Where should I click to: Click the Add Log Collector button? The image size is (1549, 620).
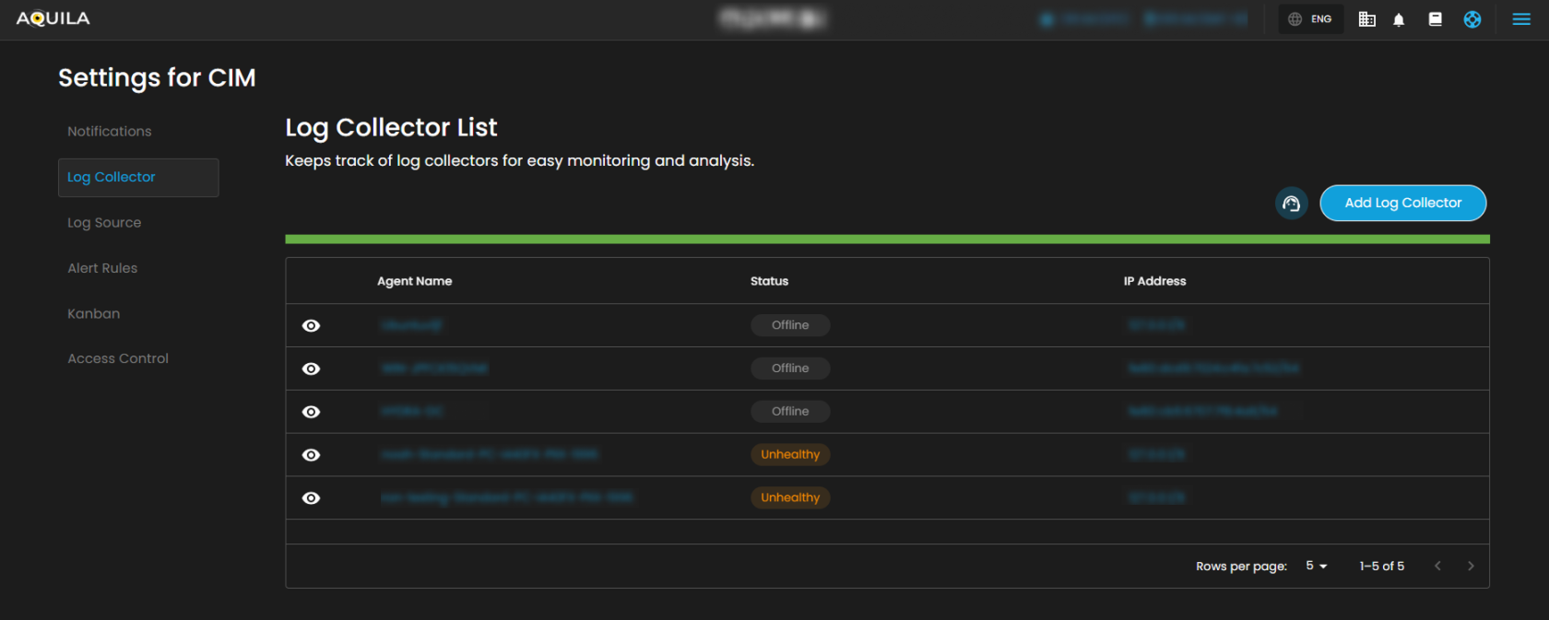(x=1402, y=204)
